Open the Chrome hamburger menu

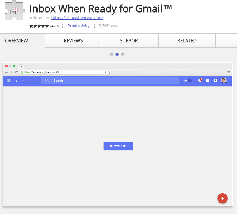click(229, 72)
